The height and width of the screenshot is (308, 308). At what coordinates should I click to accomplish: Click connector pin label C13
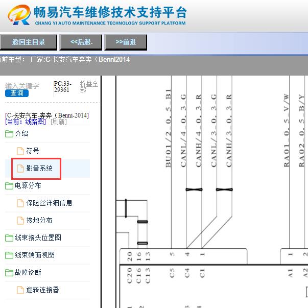click(x=148, y=276)
